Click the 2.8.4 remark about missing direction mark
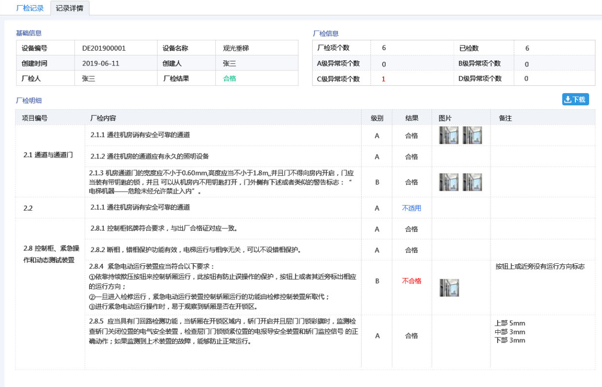 [540, 267]
